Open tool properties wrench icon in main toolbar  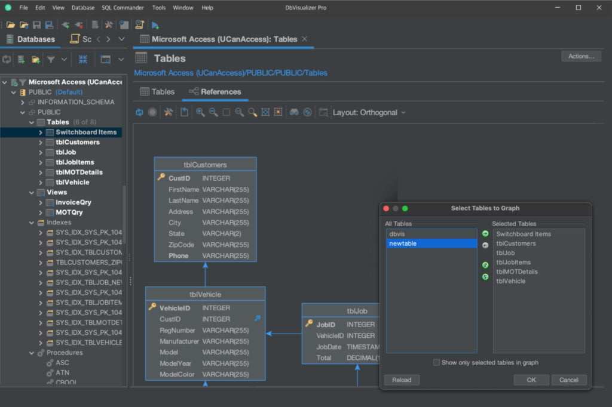tap(109, 25)
